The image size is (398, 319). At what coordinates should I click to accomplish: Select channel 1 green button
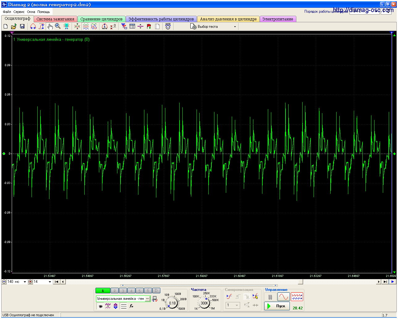tap(103, 291)
